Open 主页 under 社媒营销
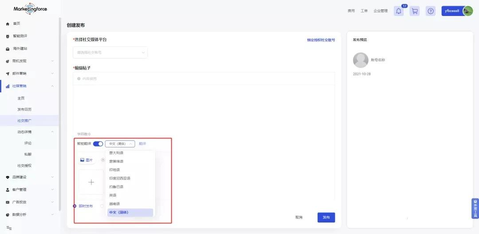This screenshot has width=479, height=234. [21, 99]
